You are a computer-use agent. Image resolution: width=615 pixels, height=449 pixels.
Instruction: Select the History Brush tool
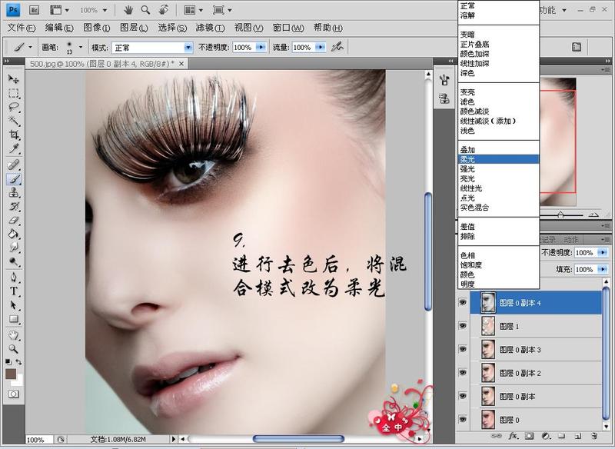pyautogui.click(x=14, y=207)
